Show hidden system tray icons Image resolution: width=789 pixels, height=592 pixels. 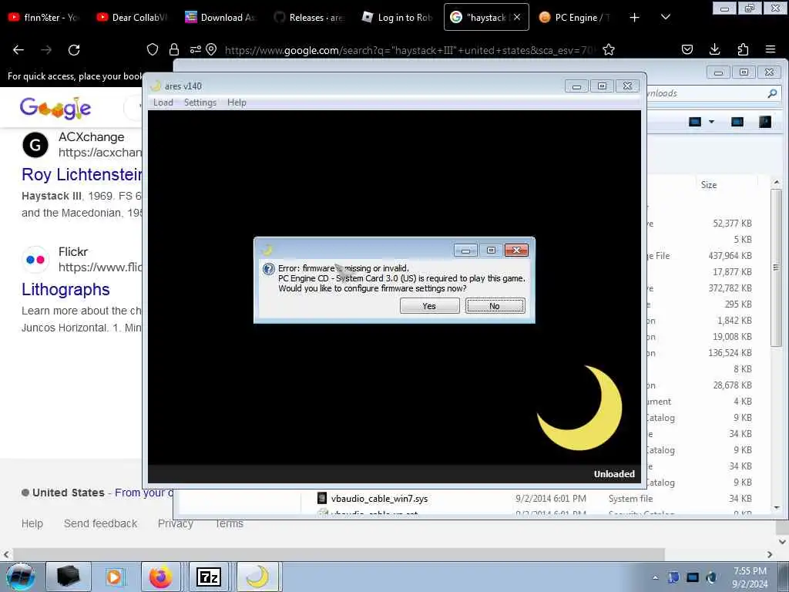click(x=655, y=577)
